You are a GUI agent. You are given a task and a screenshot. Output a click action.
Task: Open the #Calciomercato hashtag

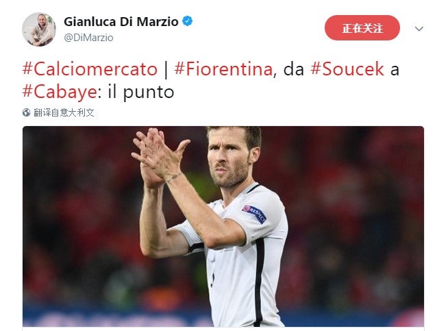[90, 69]
